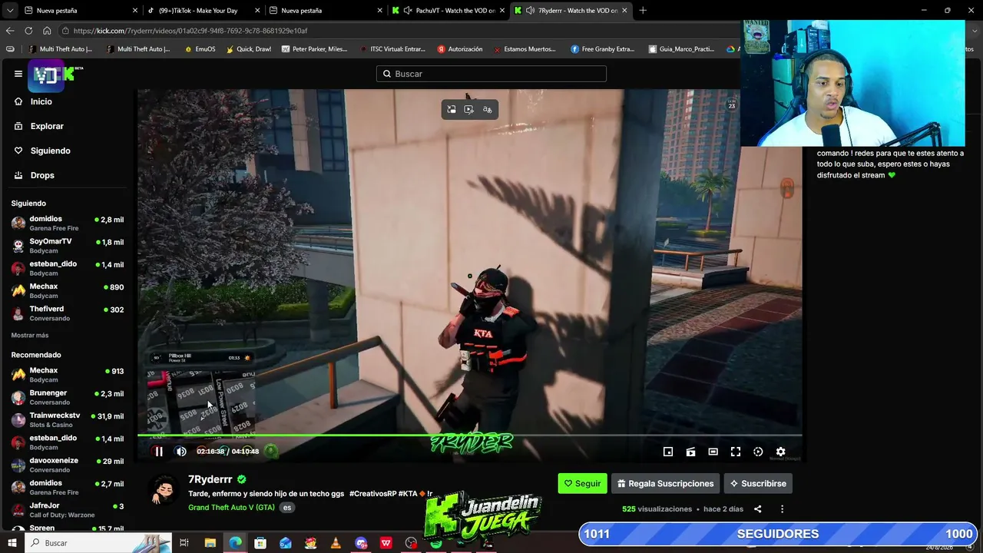Enter fullscreen mode on the video

735,452
